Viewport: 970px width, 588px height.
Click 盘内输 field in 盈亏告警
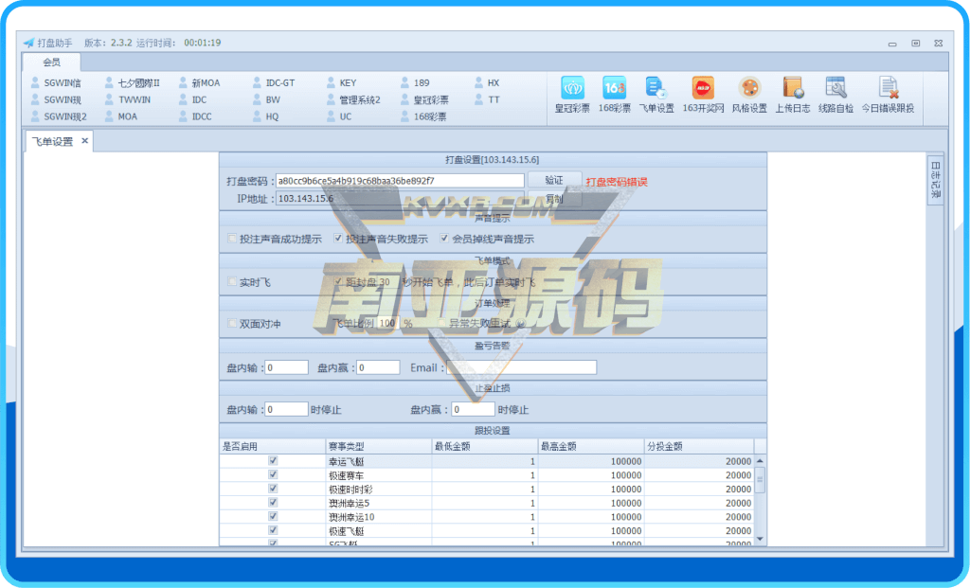tap(286, 367)
